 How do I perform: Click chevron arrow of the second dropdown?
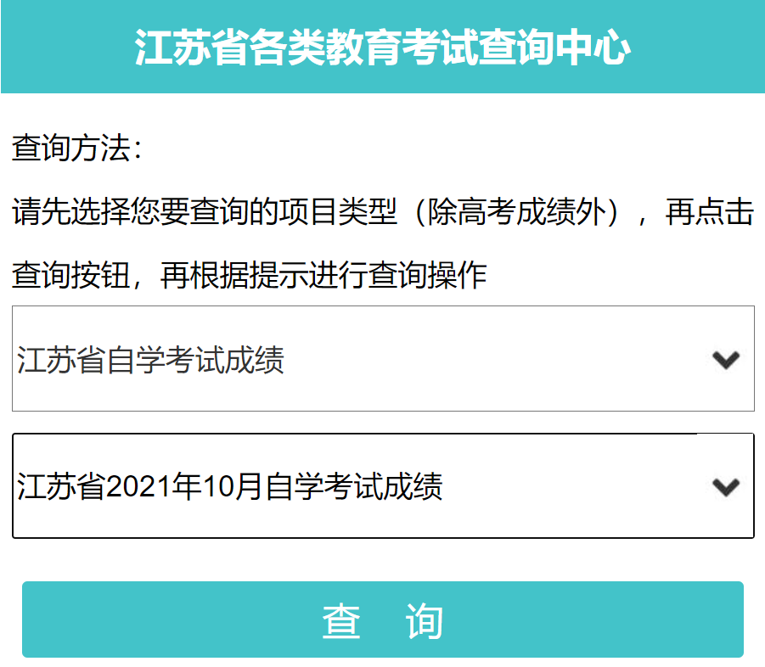tap(726, 487)
